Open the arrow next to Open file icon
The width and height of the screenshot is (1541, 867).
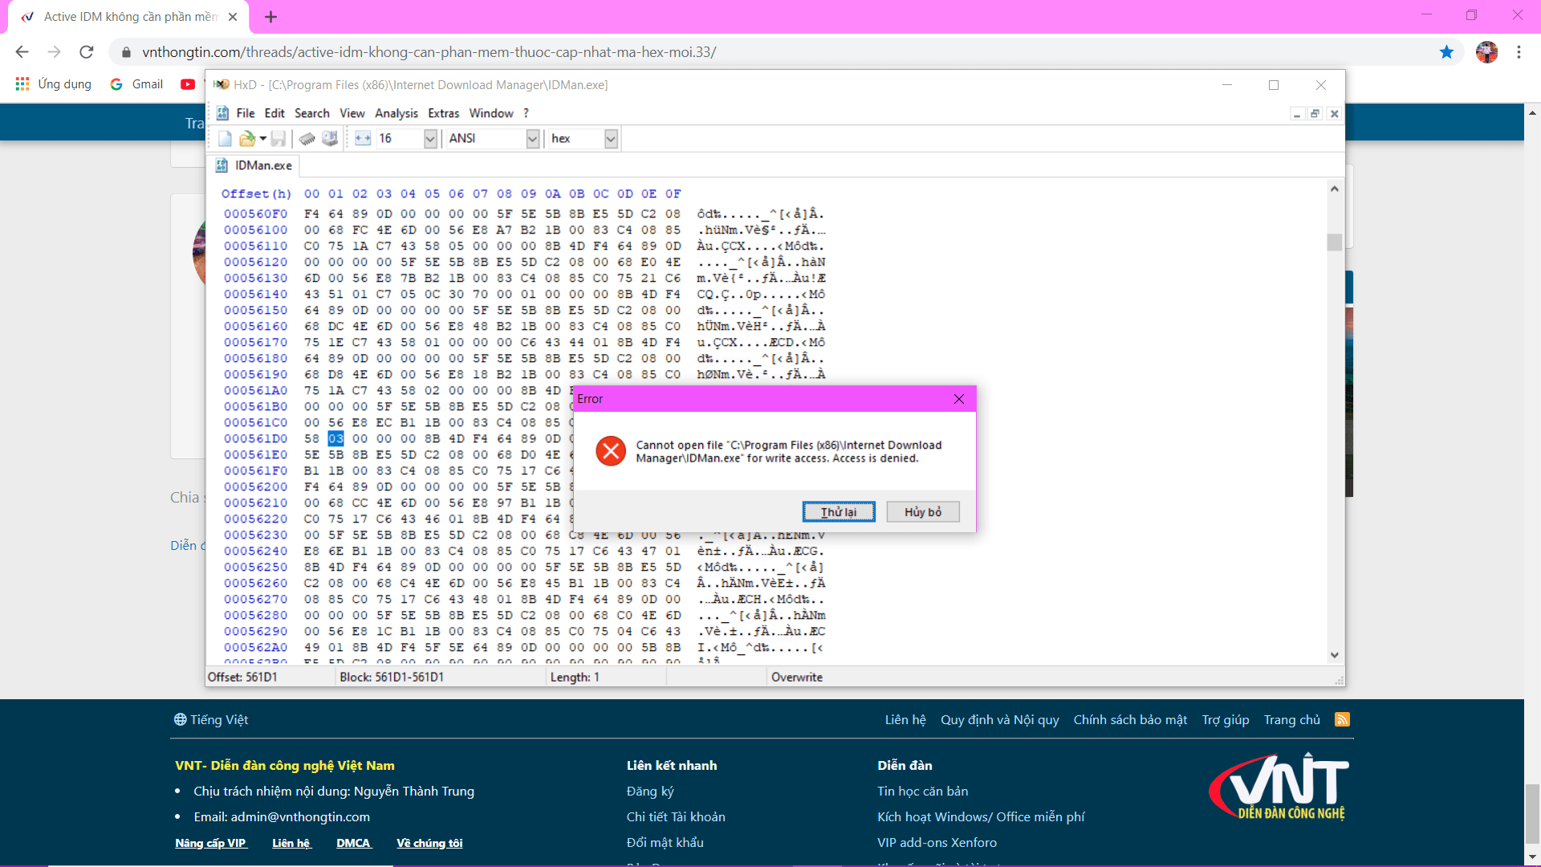263,139
